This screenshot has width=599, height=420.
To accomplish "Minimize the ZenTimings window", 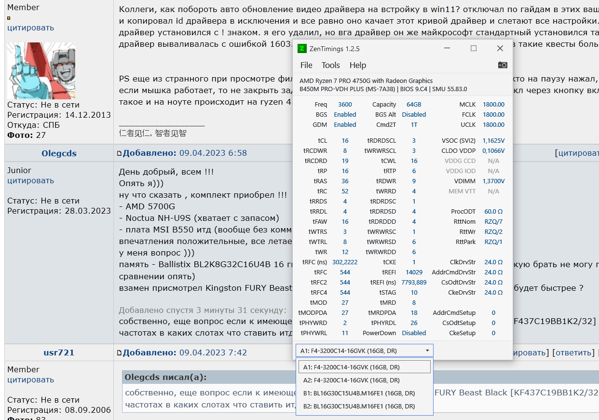I will (447, 49).
